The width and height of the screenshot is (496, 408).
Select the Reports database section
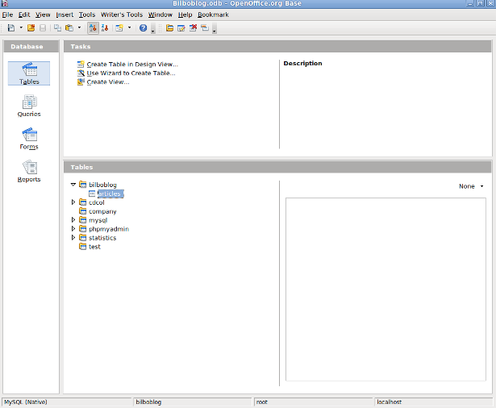pyautogui.click(x=29, y=171)
